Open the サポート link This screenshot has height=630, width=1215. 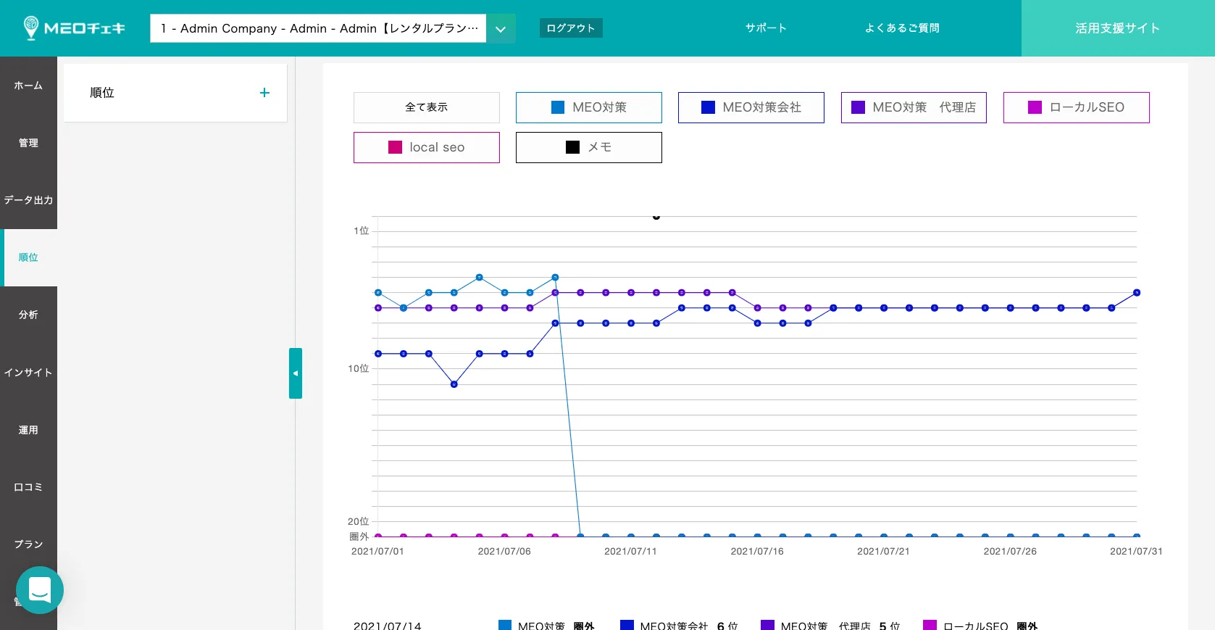click(766, 28)
